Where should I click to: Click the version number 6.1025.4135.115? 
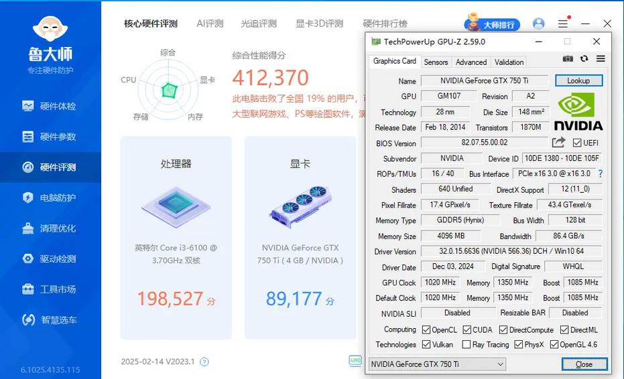50,370
